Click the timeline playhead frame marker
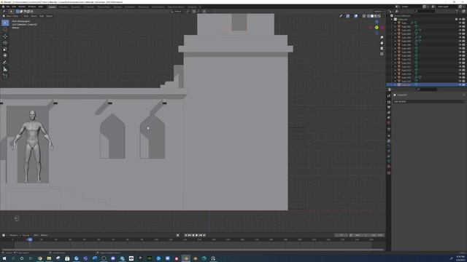Viewport: 467px width, 262px height. coord(30,239)
